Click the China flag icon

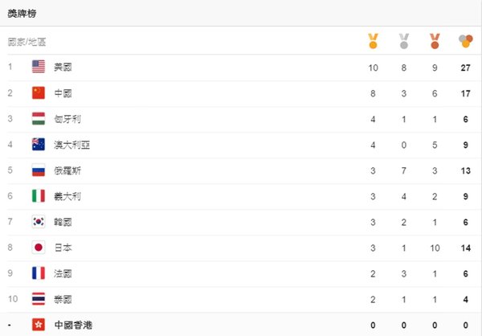tap(39, 92)
